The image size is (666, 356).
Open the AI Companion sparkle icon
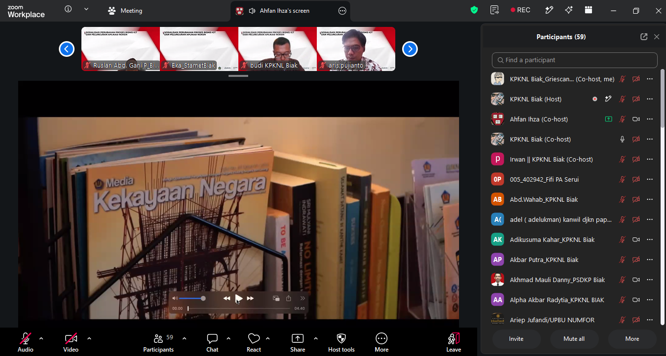(569, 10)
